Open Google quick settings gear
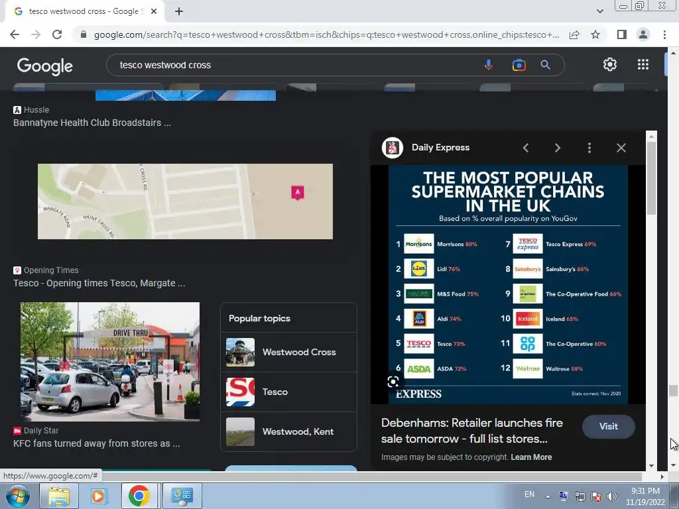 pyautogui.click(x=610, y=64)
